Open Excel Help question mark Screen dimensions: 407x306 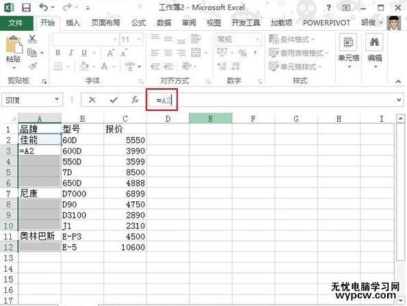pos(328,8)
